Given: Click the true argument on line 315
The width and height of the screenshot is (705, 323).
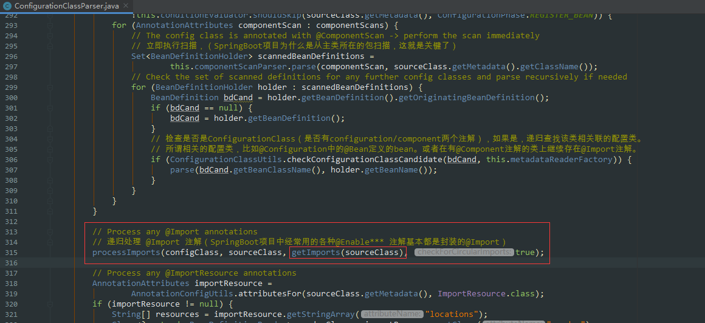Looking at the screenshot, I should click(x=524, y=253).
